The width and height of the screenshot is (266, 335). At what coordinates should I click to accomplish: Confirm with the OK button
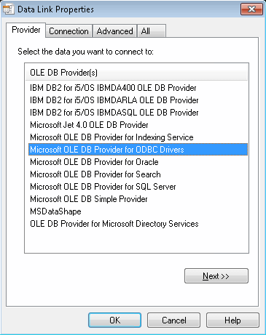(114, 320)
